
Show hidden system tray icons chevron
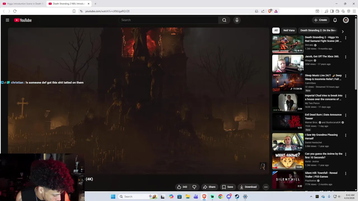(311, 197)
